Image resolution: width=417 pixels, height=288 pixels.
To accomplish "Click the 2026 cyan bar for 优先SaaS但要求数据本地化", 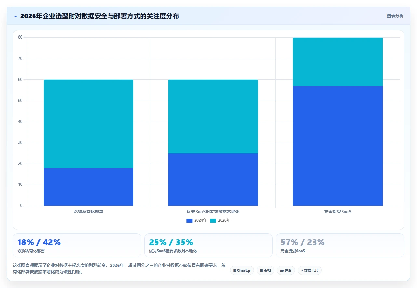I will (x=213, y=117).
